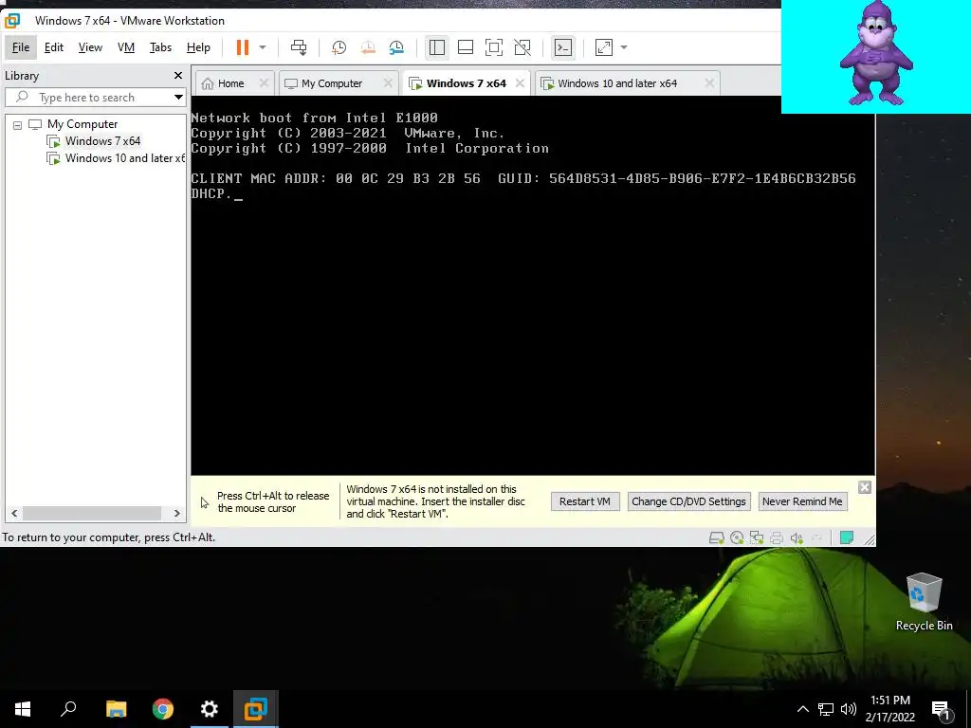The width and height of the screenshot is (971, 728).
Task: Click the Library horizontal scrollbar thumb
Action: tap(92, 513)
